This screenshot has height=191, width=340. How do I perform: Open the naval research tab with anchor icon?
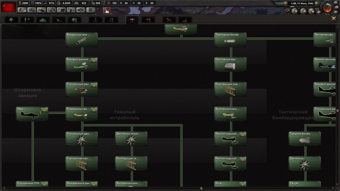click(96, 19)
